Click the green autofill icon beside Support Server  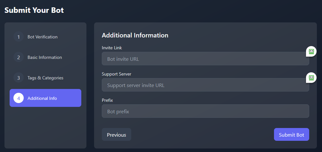click(x=311, y=78)
